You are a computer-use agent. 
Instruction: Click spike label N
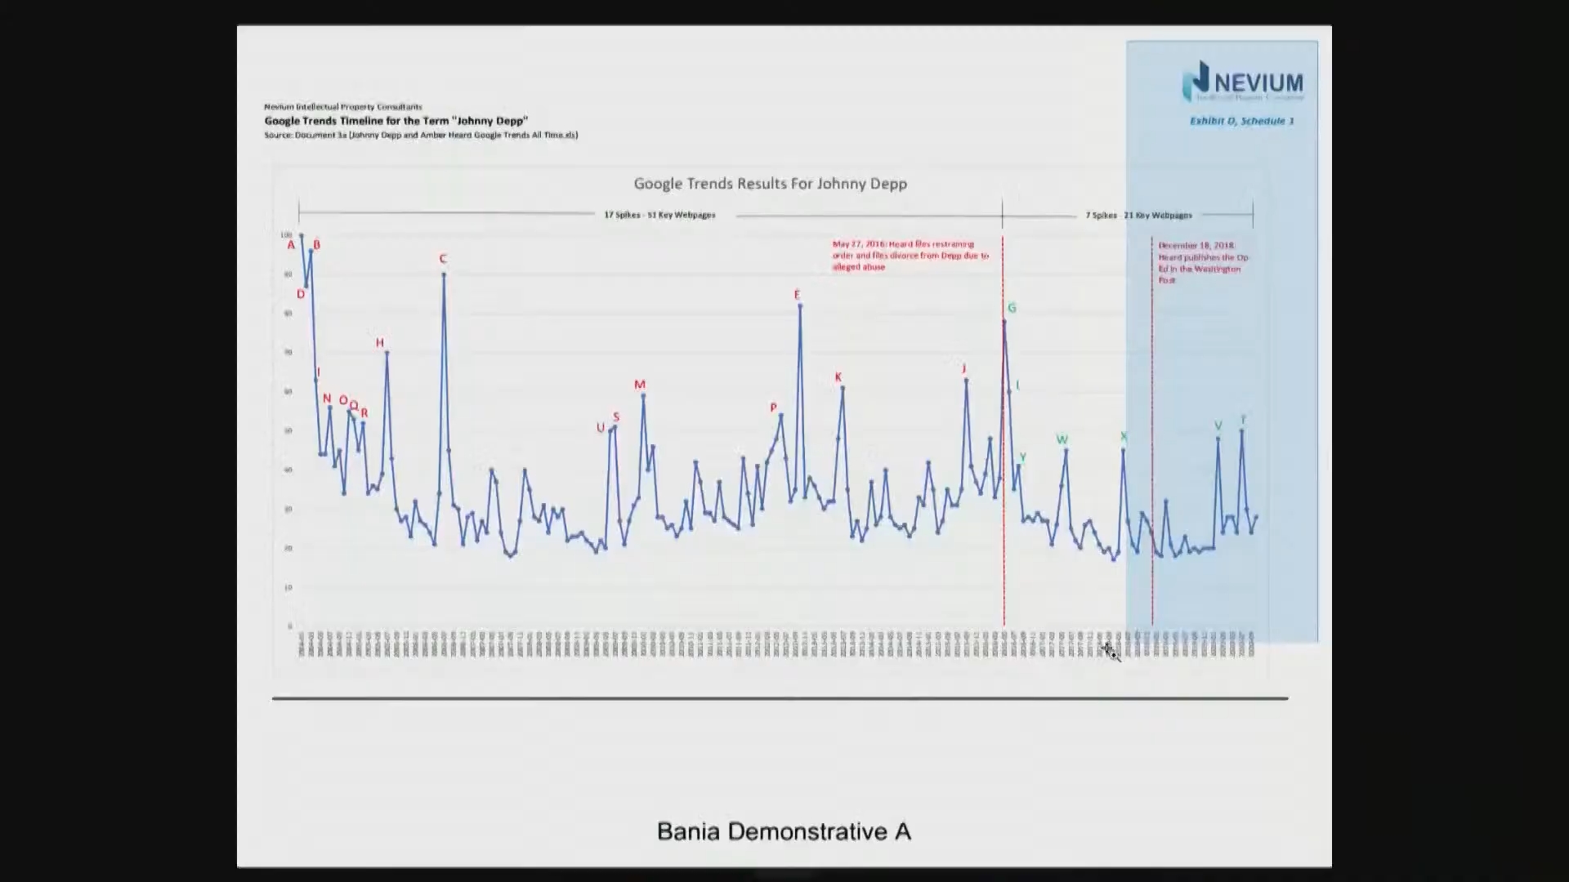point(327,399)
